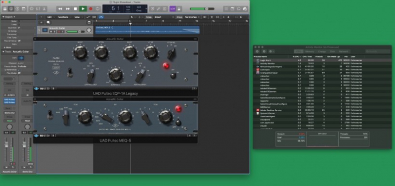Toggle the highlighted Catch playhead button
The height and width of the screenshot is (186, 395).
tap(101, 17)
